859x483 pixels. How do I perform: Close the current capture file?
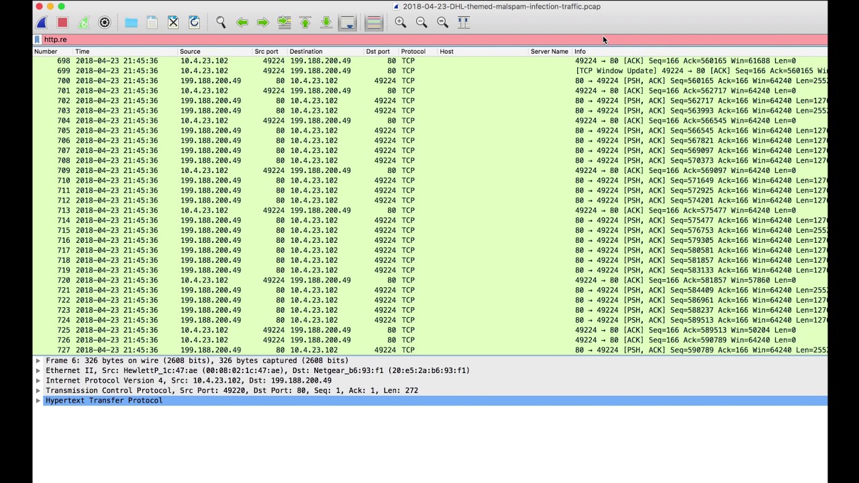click(173, 22)
